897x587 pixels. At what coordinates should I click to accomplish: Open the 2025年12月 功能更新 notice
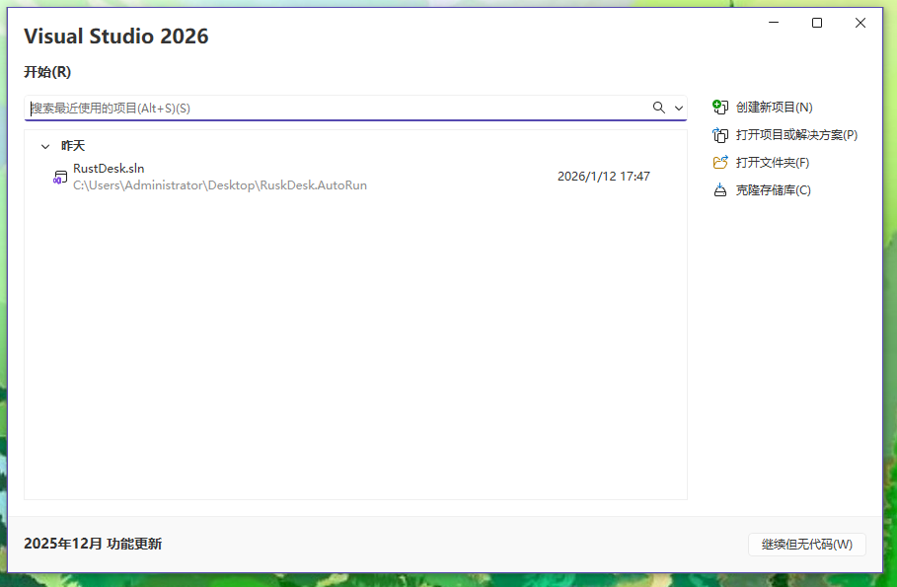93,544
